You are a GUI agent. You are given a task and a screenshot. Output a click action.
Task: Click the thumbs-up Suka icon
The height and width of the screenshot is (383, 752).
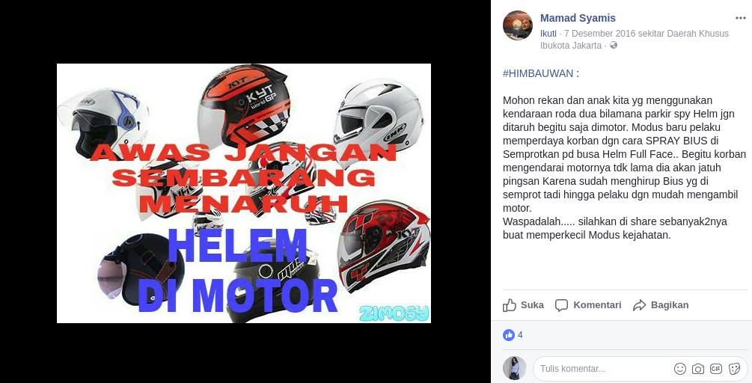(x=510, y=305)
